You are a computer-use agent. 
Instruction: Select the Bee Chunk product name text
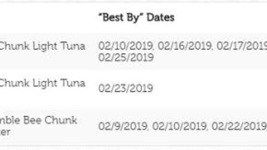(50, 120)
